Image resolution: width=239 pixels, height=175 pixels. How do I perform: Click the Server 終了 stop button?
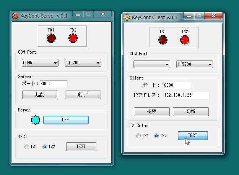pos(83,95)
